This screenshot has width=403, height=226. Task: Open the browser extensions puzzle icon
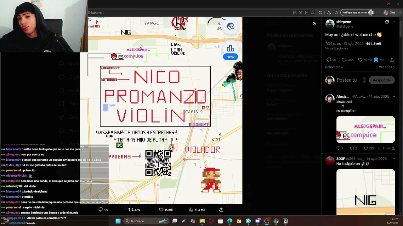coord(320,13)
